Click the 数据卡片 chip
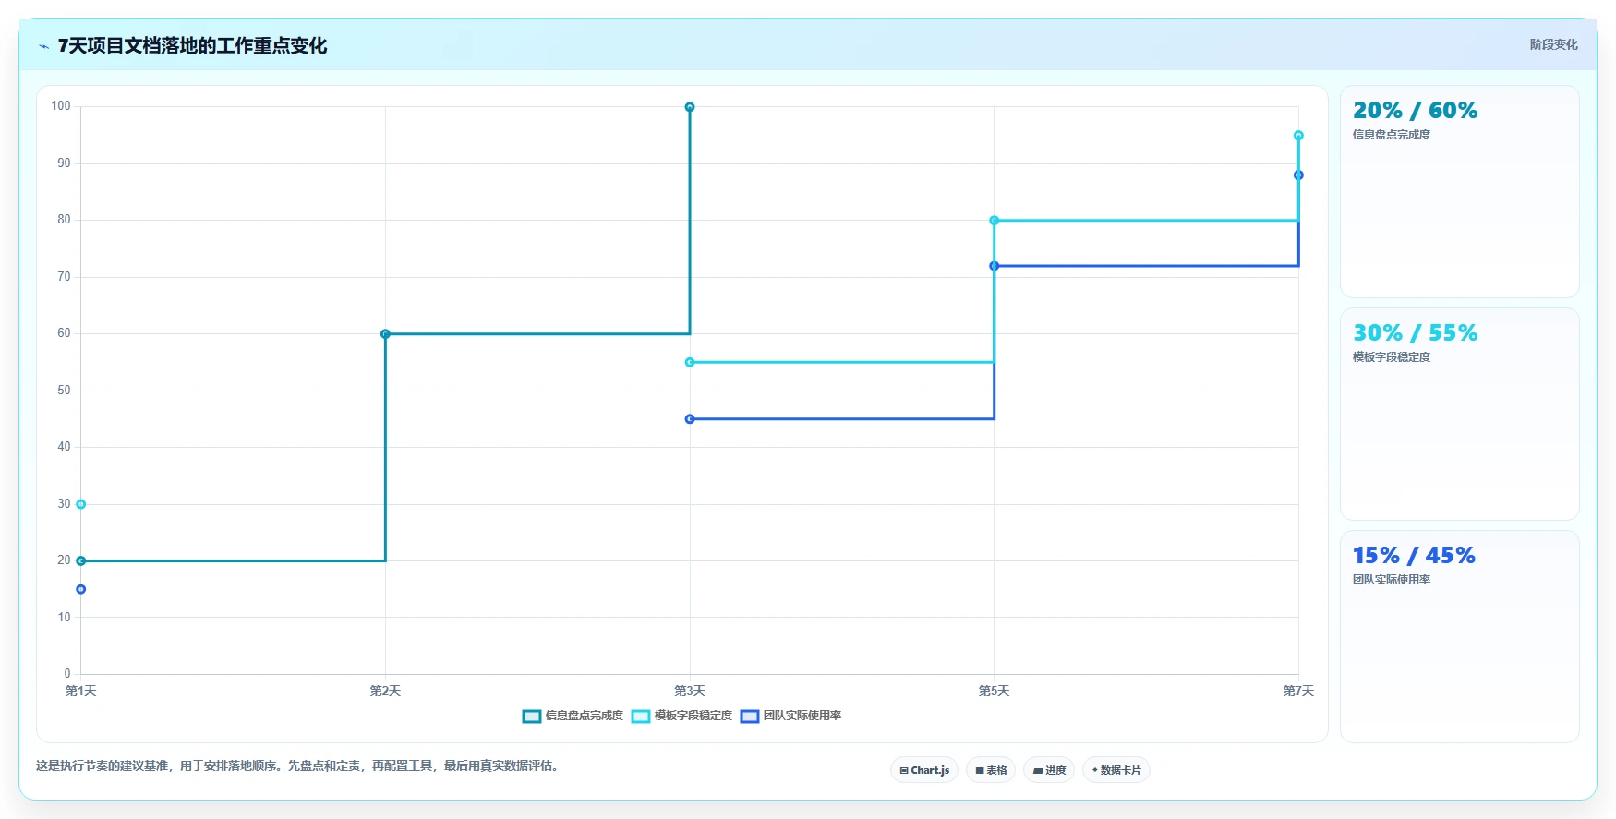 [1116, 770]
